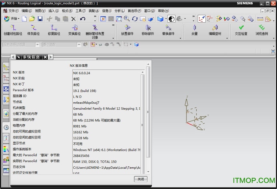Click 创建线性路径 tool
This screenshot has height=189, width=277.
pos(13,30)
